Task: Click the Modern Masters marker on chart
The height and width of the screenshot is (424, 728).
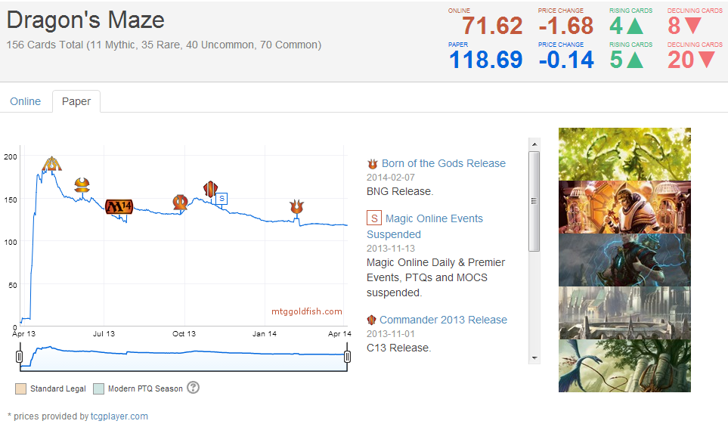Action: coord(82,184)
